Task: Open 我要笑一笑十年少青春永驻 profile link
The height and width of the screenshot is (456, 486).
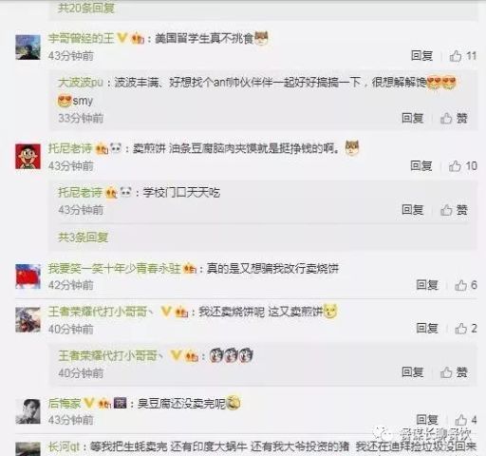Action: (114, 269)
